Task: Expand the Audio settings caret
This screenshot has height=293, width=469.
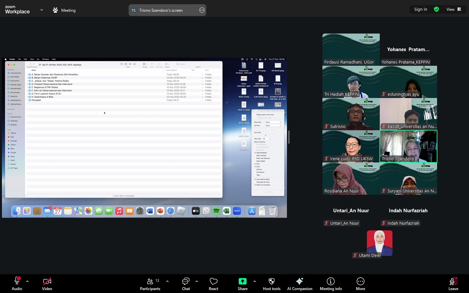Action: coord(27,281)
